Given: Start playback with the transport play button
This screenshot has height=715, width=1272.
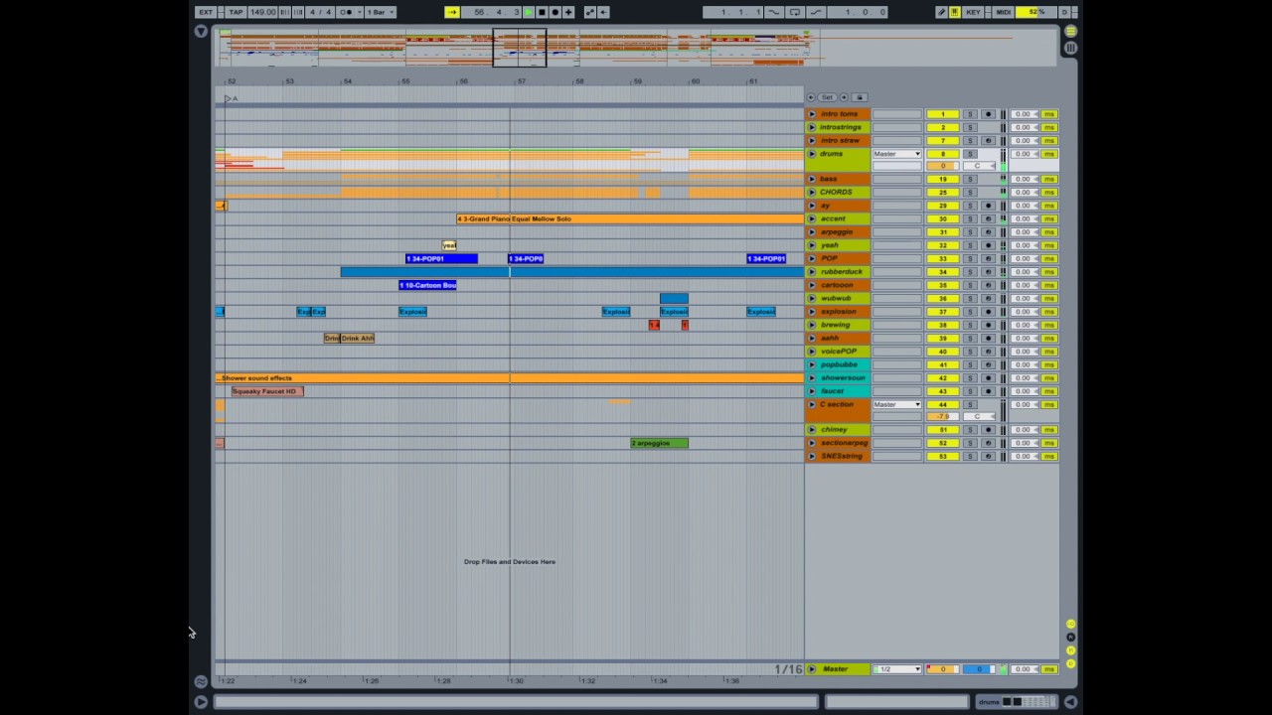Looking at the screenshot, I should coord(529,12).
